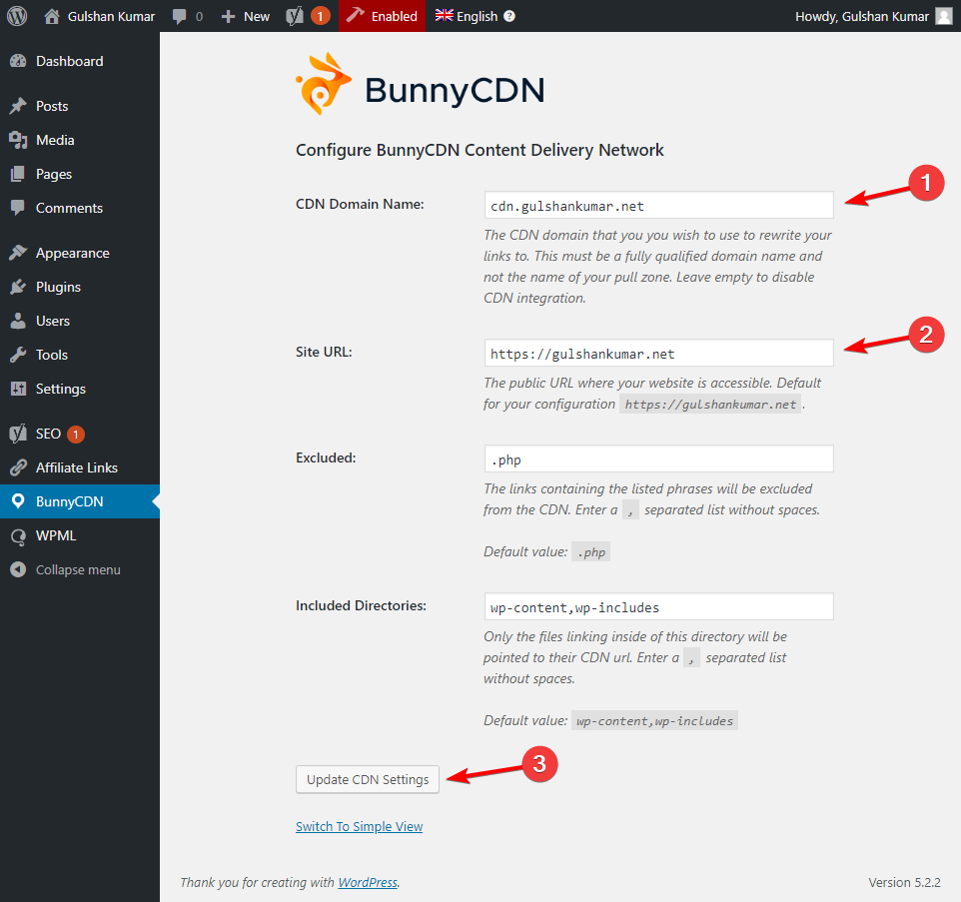Click the SEO notification badge in sidebar
This screenshot has width=961, height=902.
pos(76,435)
